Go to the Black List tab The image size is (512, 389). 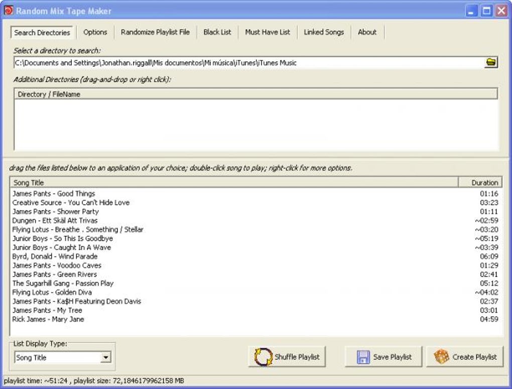(217, 32)
